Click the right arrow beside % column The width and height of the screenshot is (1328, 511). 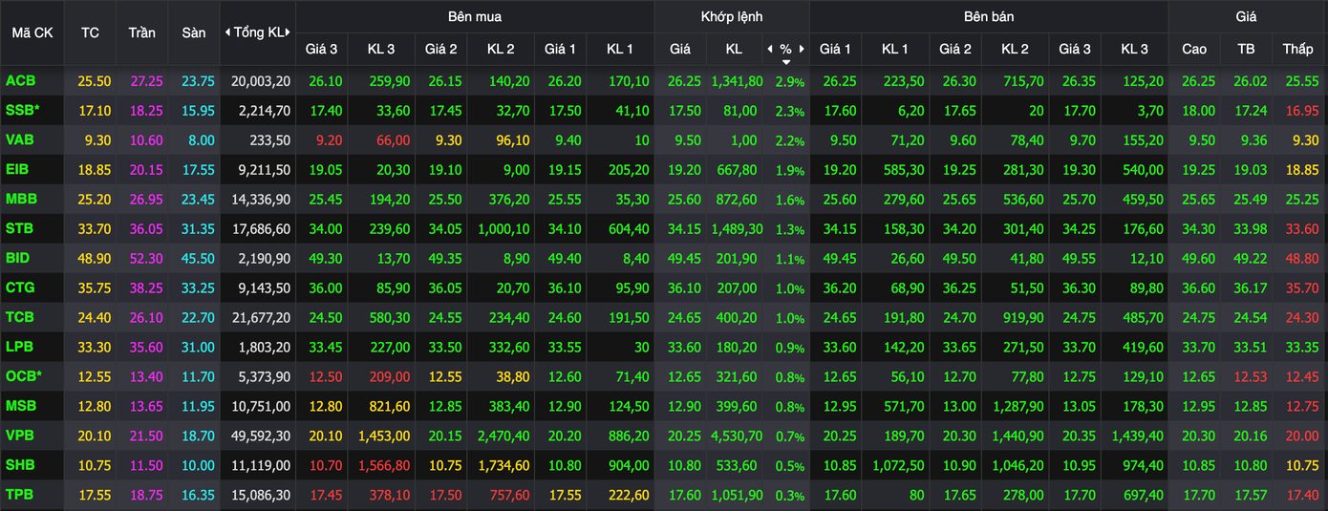point(803,49)
